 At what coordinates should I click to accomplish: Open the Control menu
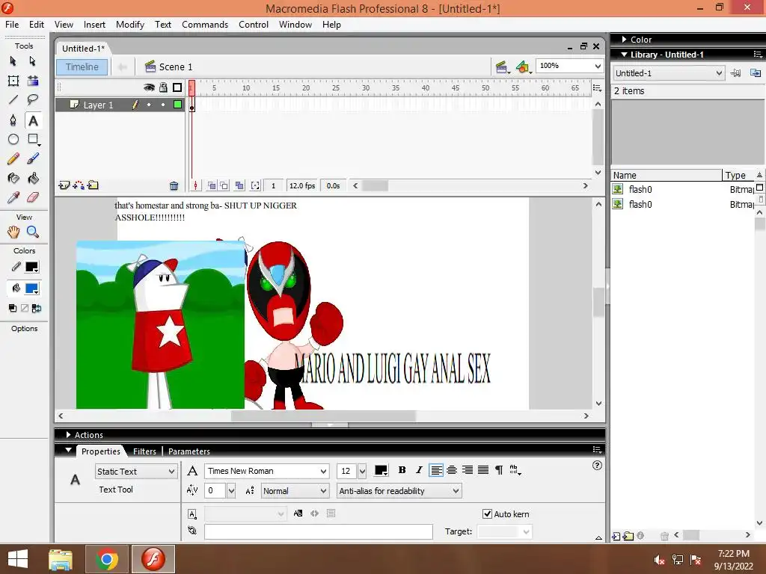click(x=254, y=25)
